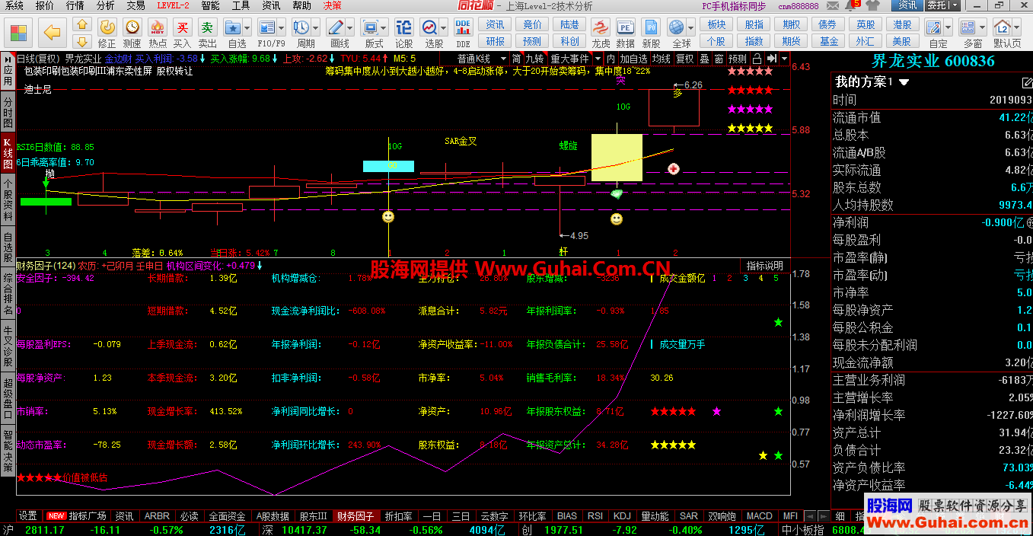
Task: Click the 指标说明 indicator description button
Action: [x=764, y=266]
